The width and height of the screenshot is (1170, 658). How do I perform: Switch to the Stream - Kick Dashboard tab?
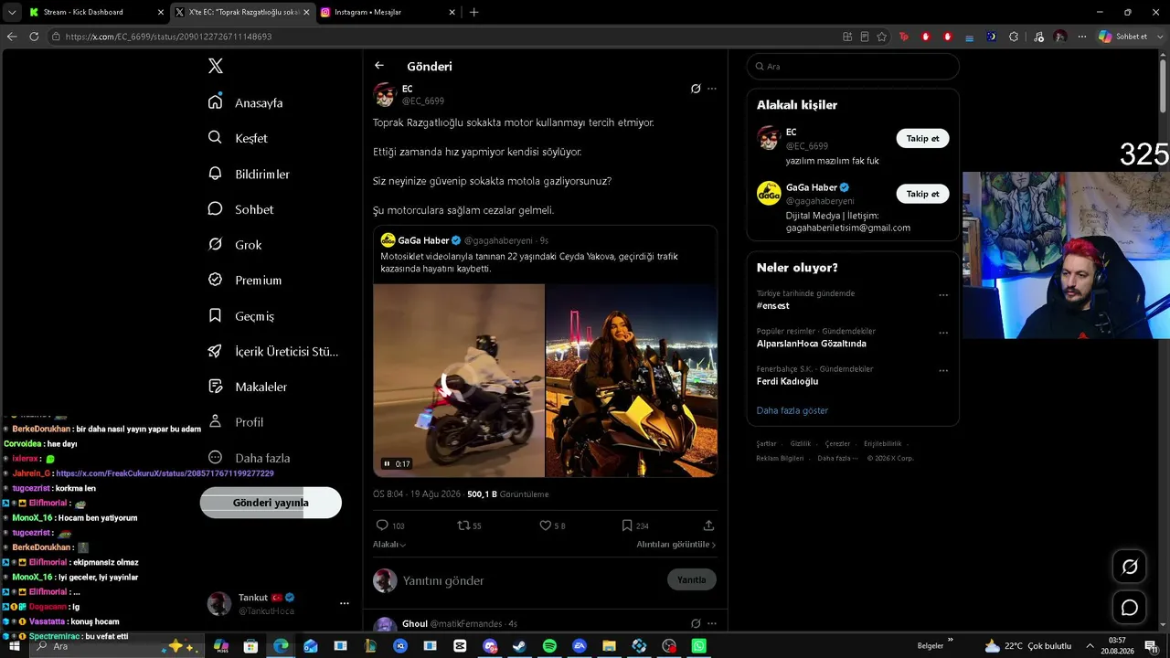point(96,12)
